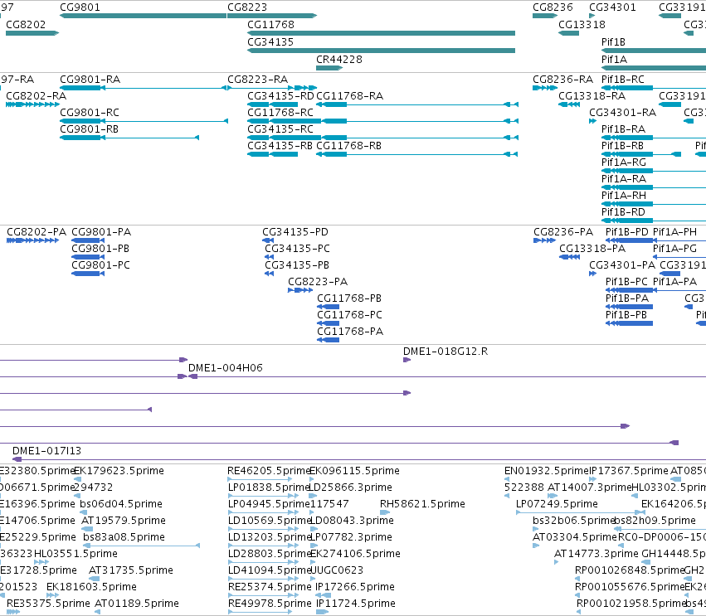
Task: Select the CG11768-RB transcript label
Action: pyautogui.click(x=349, y=146)
